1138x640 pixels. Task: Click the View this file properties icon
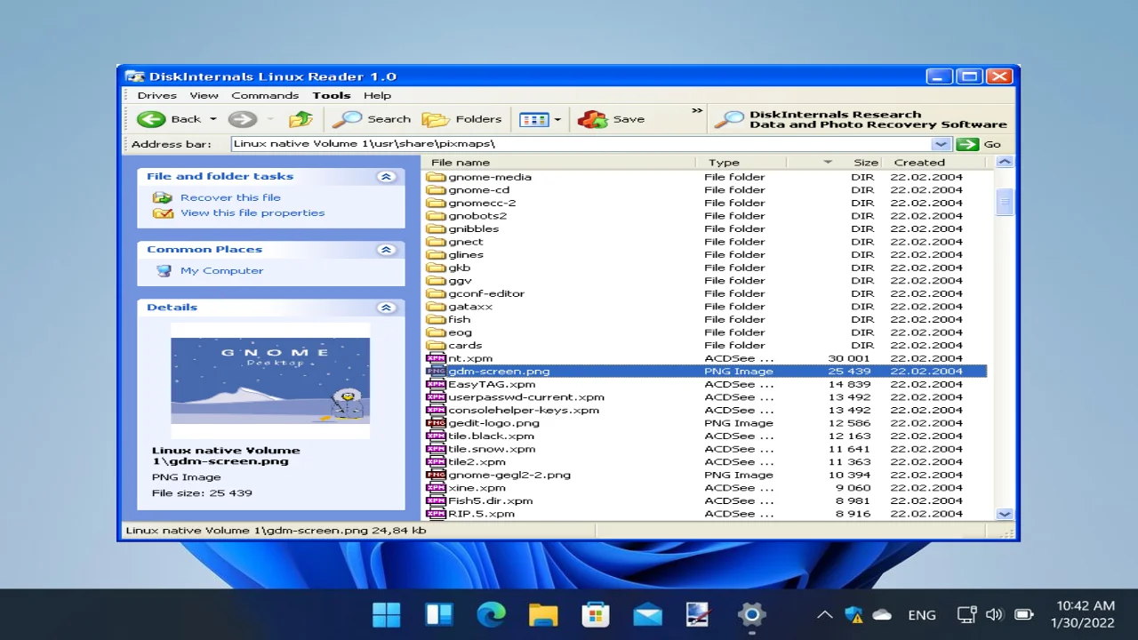coord(163,212)
